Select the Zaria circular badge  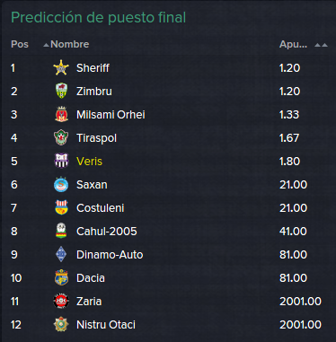point(61,301)
